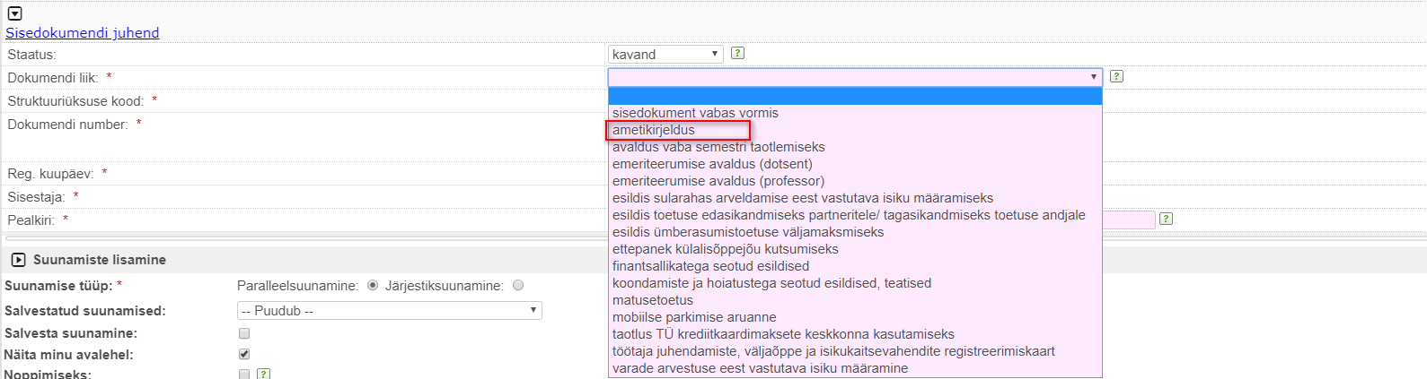Open the Staatus dropdown showing kavand
This screenshot has width=1427, height=379.
click(x=665, y=55)
